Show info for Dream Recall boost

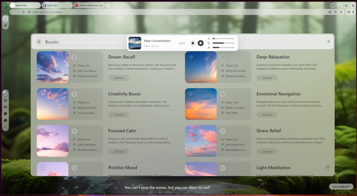(x=74, y=57)
